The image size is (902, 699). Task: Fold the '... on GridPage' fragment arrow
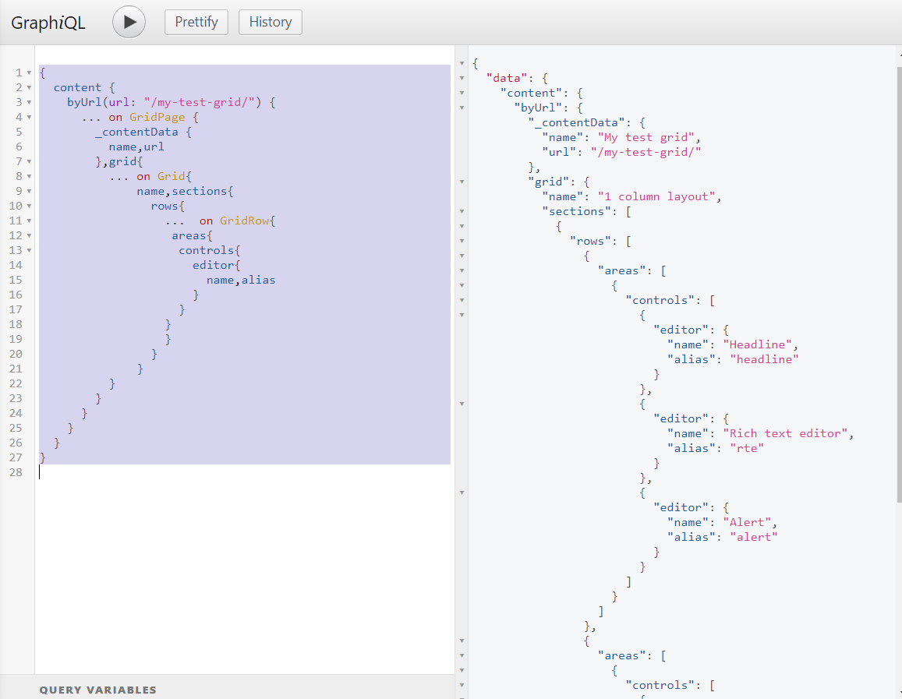(x=30, y=118)
